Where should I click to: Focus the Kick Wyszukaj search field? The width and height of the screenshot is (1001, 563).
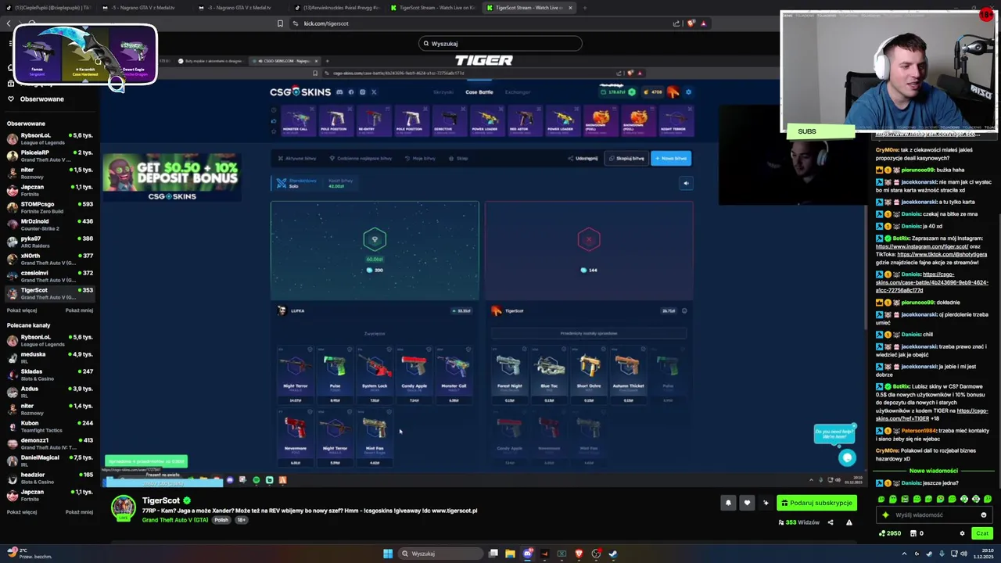(x=500, y=44)
